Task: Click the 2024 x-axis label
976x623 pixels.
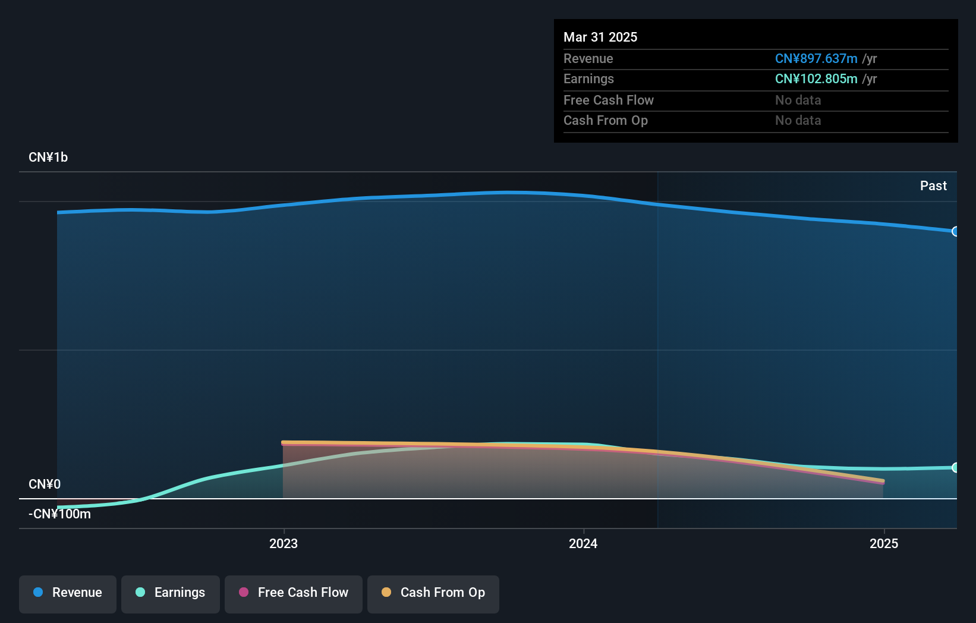Action: [x=583, y=543]
